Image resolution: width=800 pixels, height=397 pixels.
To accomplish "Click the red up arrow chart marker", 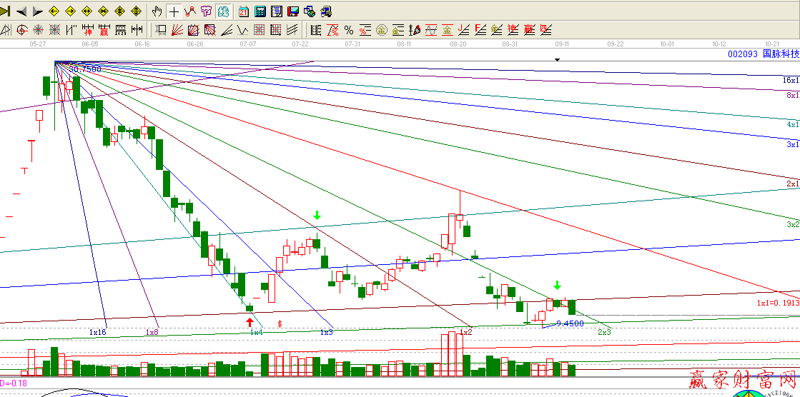I will click(x=250, y=322).
